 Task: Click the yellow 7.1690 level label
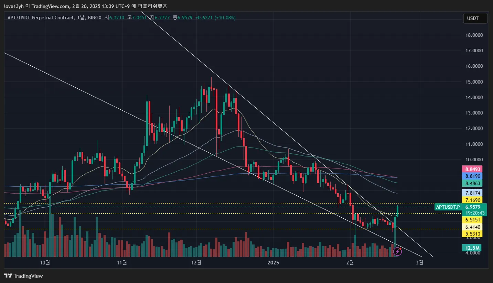point(473,200)
